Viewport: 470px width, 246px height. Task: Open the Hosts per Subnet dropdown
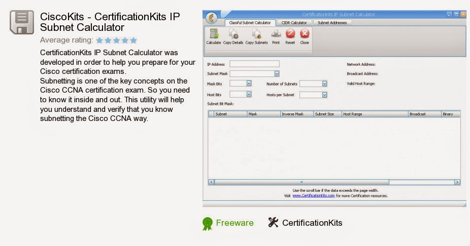324,95
